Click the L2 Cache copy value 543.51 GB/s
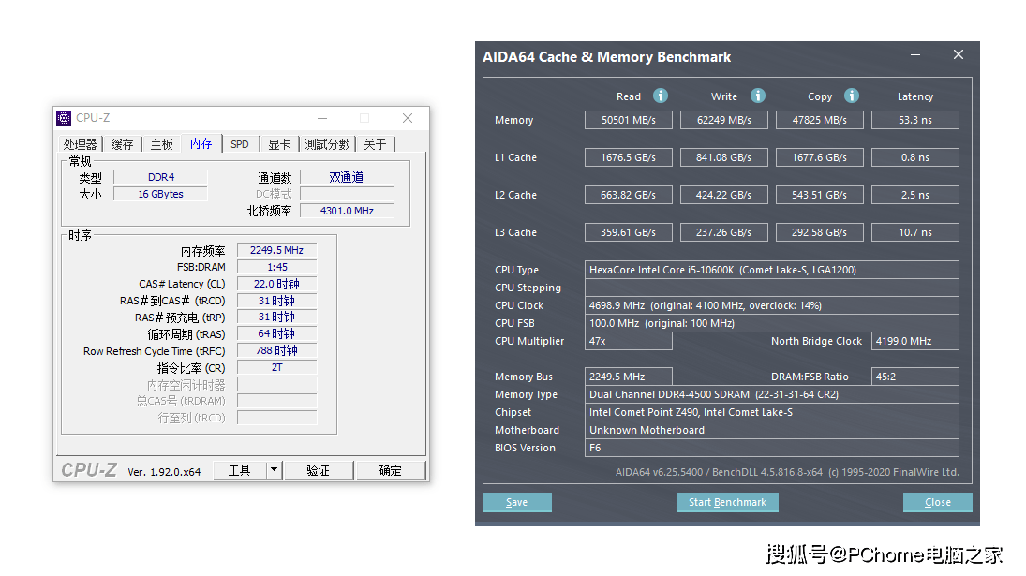1026x576 pixels. tap(819, 195)
